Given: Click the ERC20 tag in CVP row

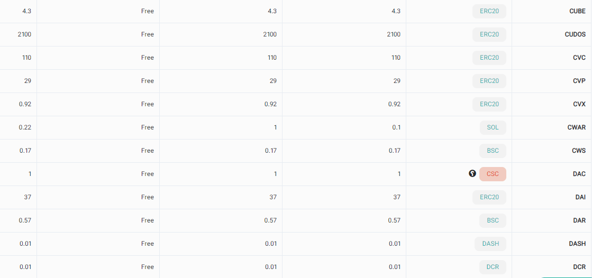Looking at the screenshot, I should tap(489, 81).
